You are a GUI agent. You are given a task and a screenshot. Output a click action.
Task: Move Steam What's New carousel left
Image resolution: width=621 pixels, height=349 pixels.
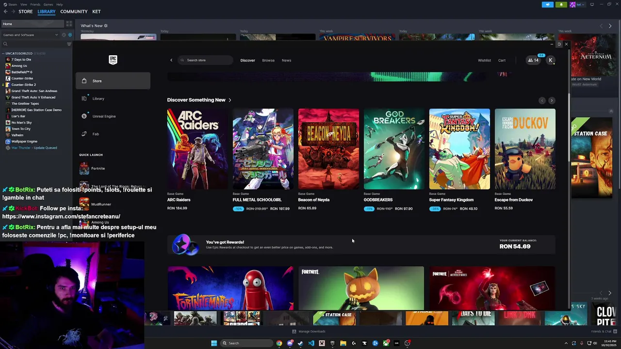tap(601, 26)
